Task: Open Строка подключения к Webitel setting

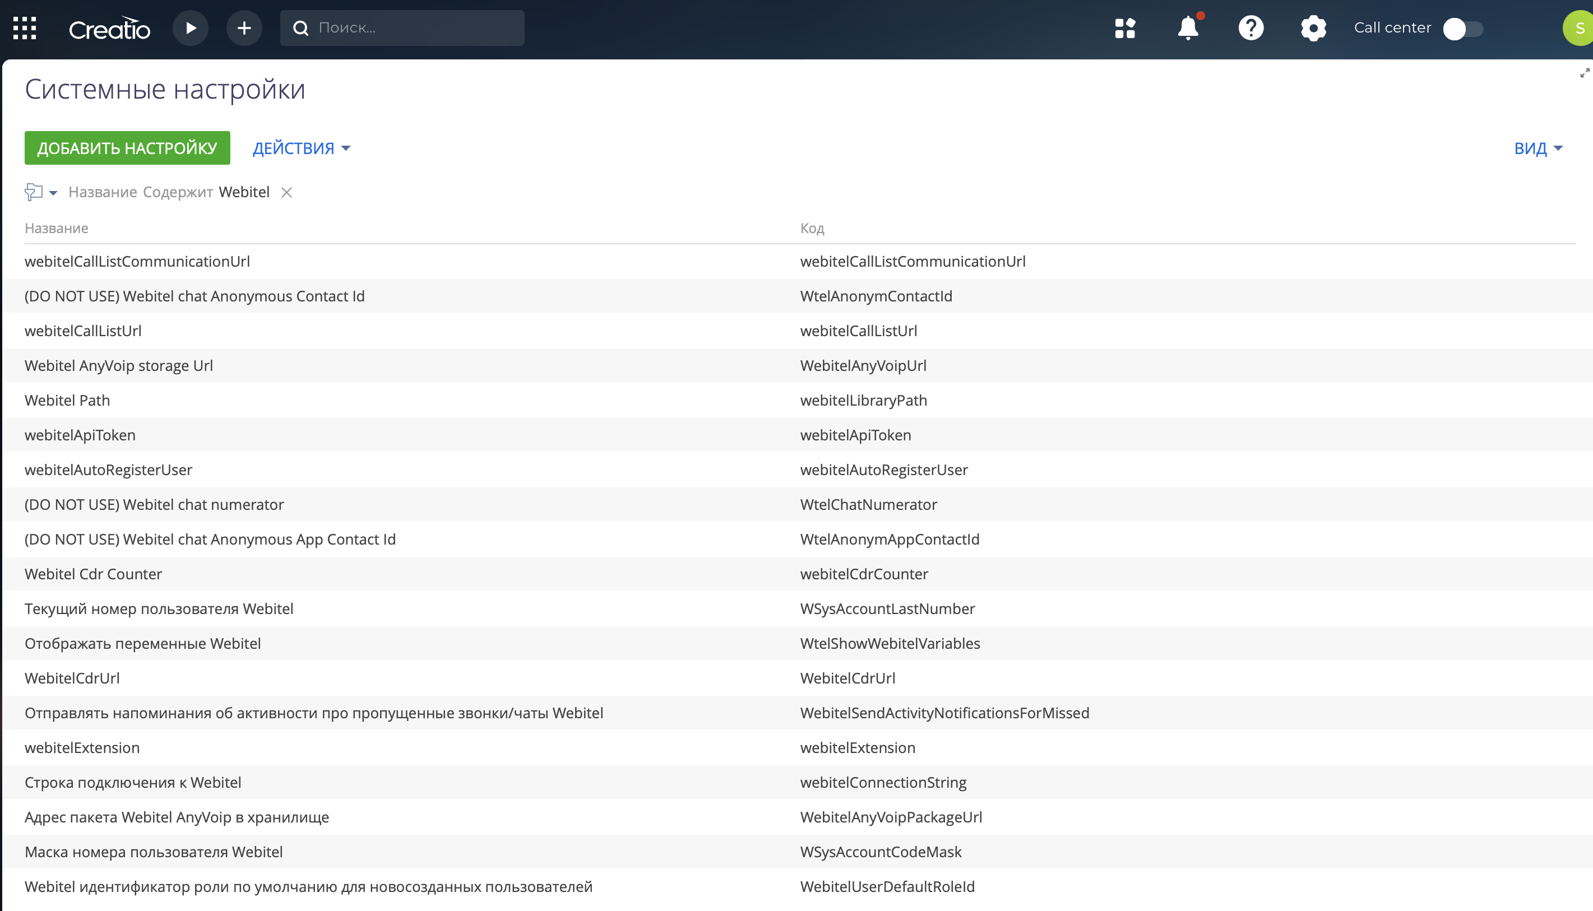Action: pyautogui.click(x=133, y=782)
